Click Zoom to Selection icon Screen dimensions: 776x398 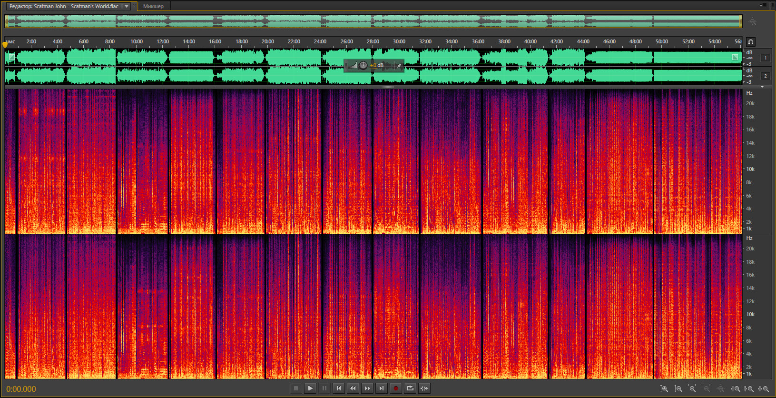click(763, 389)
